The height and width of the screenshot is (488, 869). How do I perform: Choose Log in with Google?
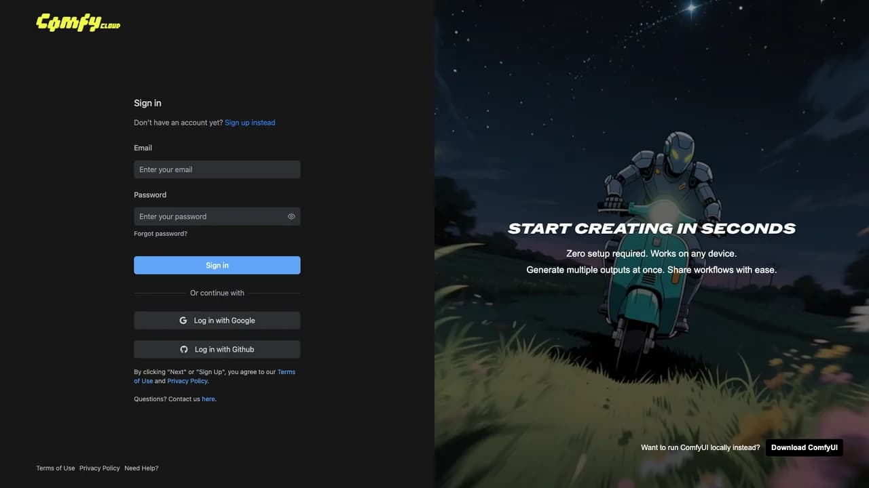tap(217, 321)
